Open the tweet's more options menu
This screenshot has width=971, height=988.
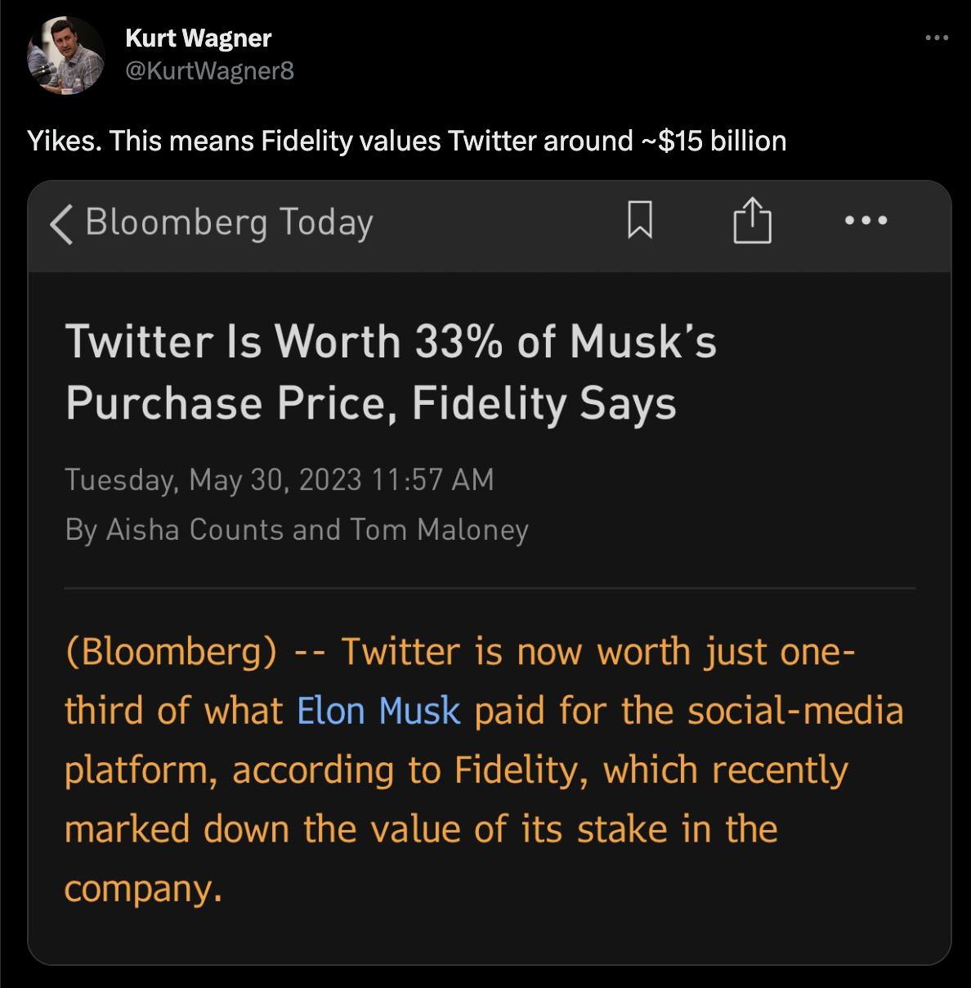[x=937, y=38]
